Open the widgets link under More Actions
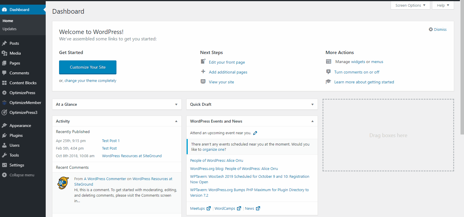This screenshot has height=217, width=464. [x=358, y=62]
